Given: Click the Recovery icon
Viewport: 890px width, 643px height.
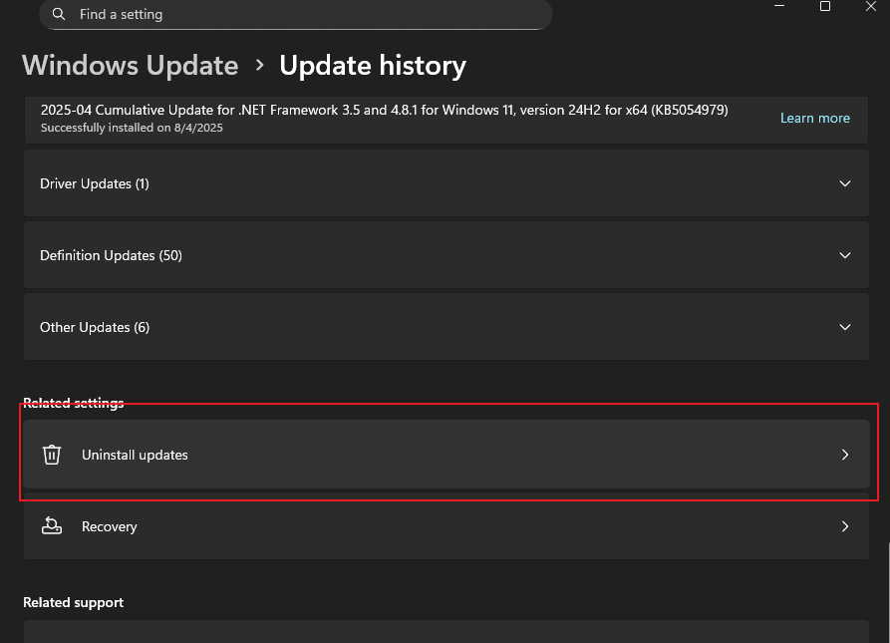Looking at the screenshot, I should click(52, 526).
